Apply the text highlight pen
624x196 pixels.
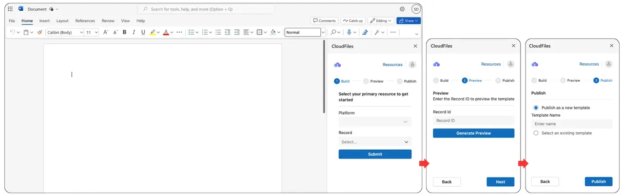tap(153, 32)
